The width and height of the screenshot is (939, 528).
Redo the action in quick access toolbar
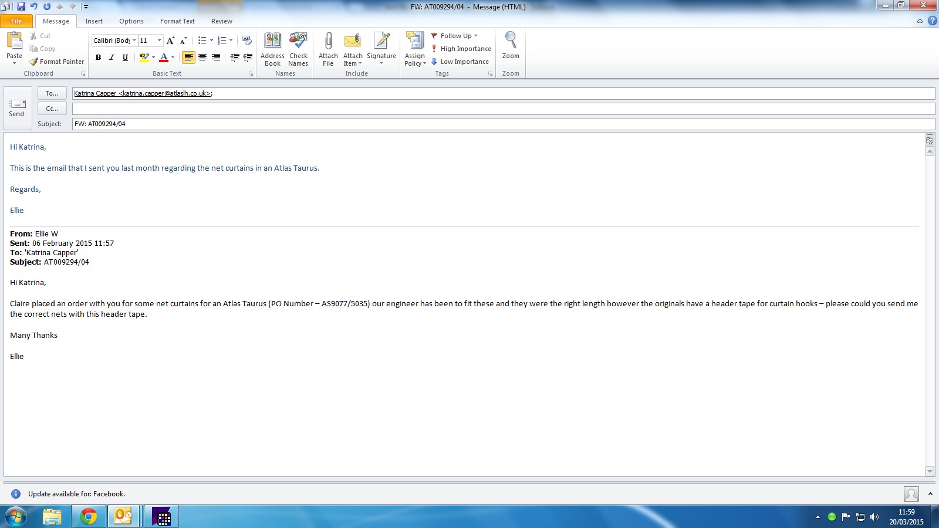tap(47, 6)
